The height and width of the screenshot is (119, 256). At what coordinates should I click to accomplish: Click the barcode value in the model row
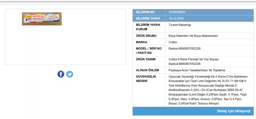pyautogui.click(x=185, y=48)
